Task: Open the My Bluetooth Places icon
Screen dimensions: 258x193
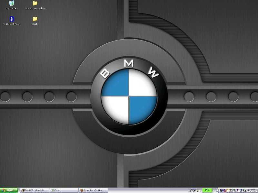Action: [12, 19]
